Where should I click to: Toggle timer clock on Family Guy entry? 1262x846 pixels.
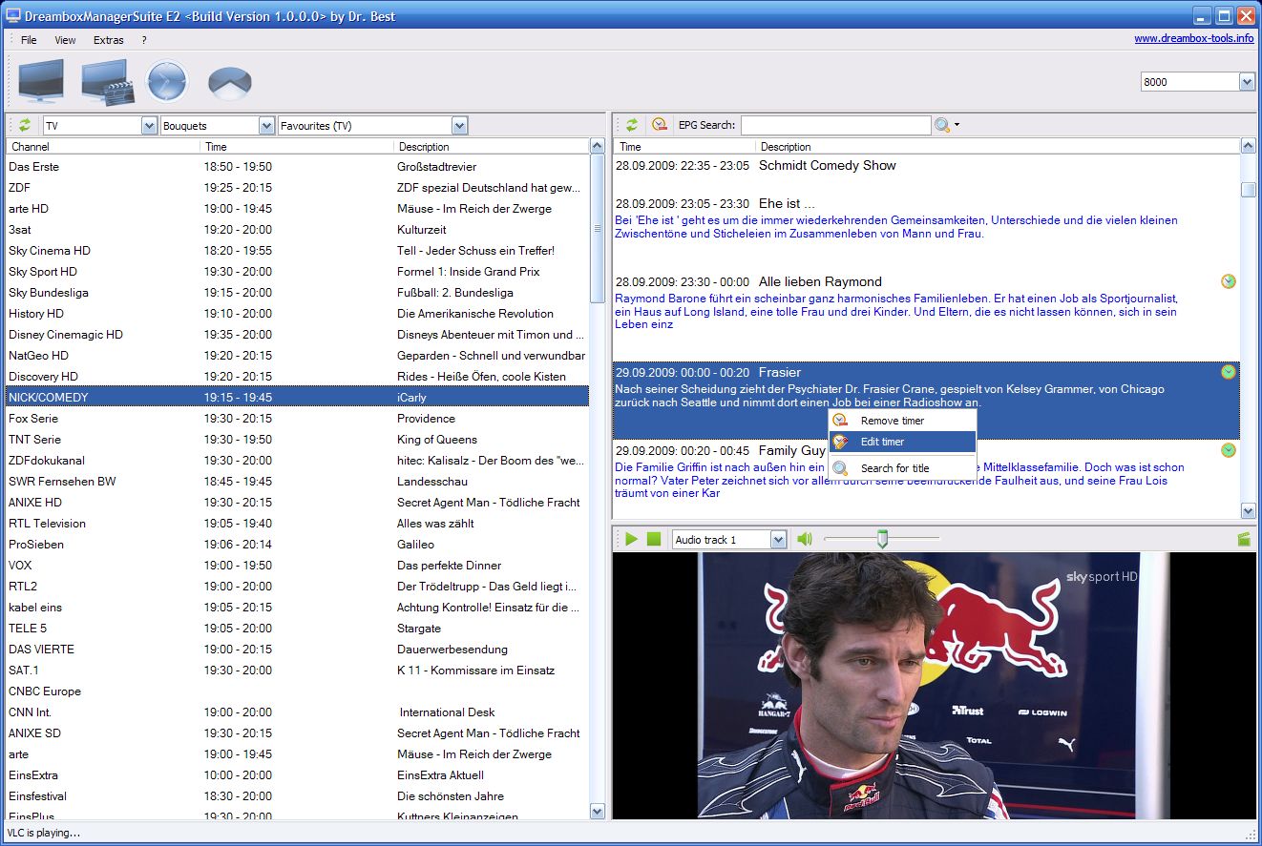click(x=1229, y=450)
